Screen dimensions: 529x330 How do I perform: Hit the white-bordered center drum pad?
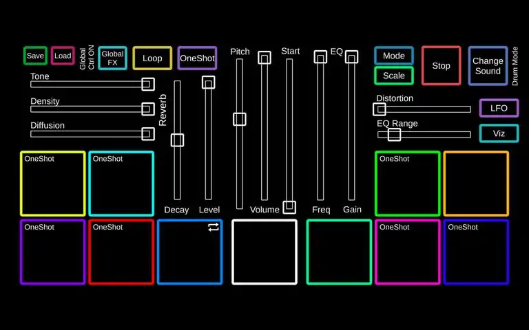click(264, 252)
